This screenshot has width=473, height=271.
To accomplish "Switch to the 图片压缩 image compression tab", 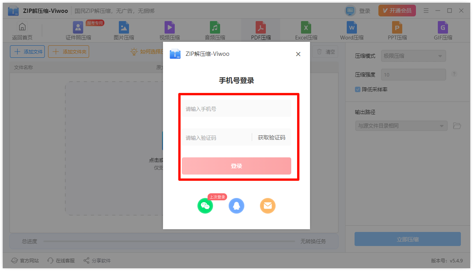I will pyautogui.click(x=124, y=30).
